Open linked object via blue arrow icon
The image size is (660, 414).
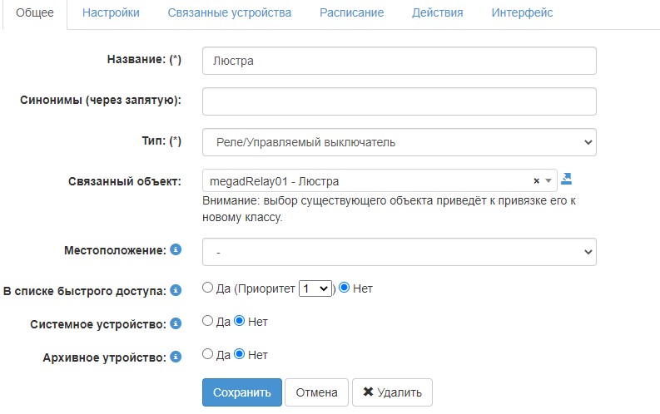[567, 179]
